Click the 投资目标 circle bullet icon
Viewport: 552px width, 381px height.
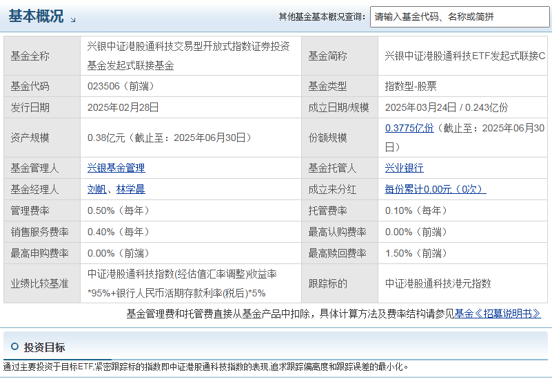click(14, 347)
